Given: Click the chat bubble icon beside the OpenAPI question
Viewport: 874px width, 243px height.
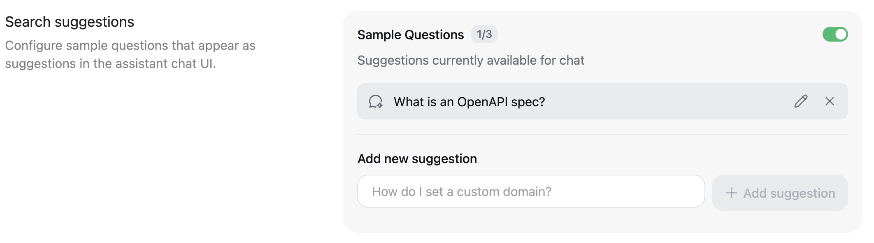Looking at the screenshot, I should 376,101.
